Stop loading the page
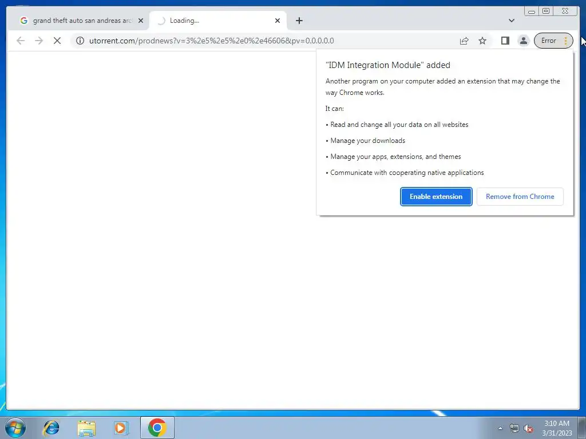586x439 pixels. pos(57,41)
